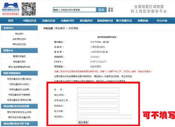Open 当前荐购/选采 in the sidebar
Image resolution: width=175 pixels, height=127 pixels.
click(x=19, y=39)
